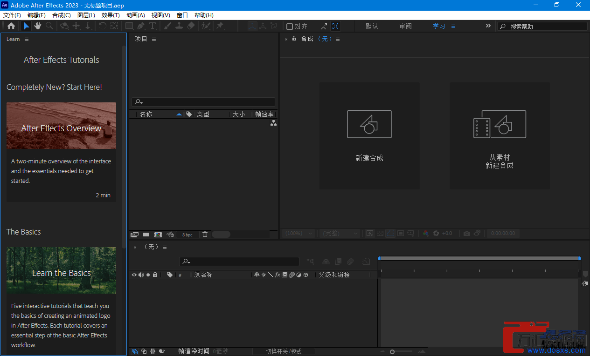The width and height of the screenshot is (590, 356).
Task: Select the Pen tool
Action: point(141,26)
